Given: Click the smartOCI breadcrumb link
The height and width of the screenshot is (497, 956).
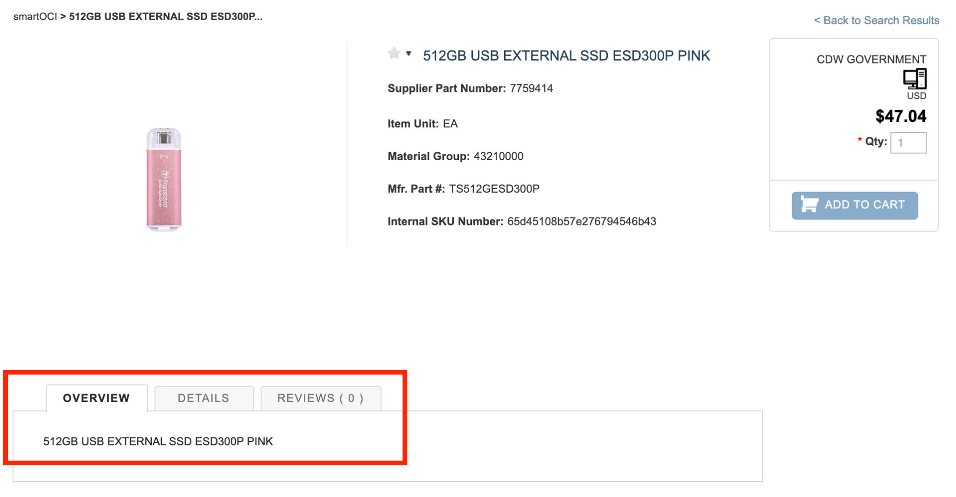Looking at the screenshot, I should pos(35,17).
